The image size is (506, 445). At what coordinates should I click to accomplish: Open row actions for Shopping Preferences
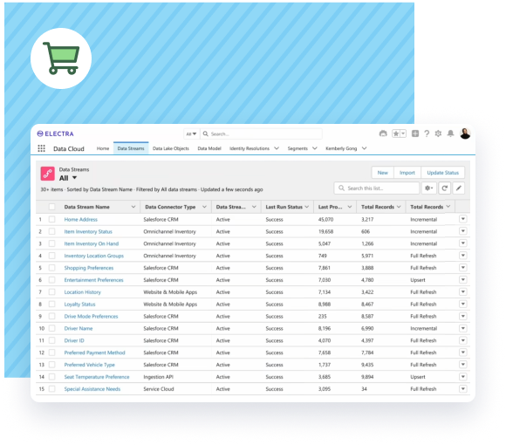(x=463, y=268)
